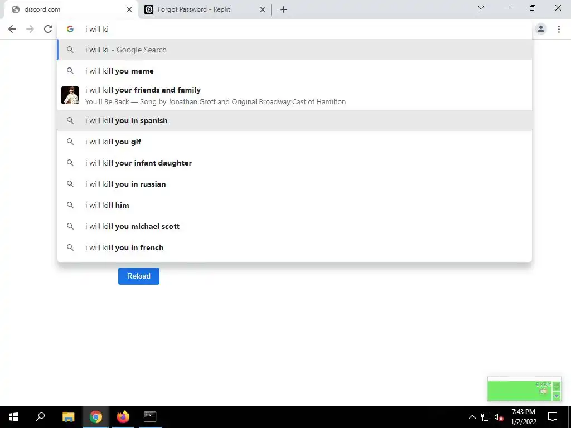Image resolution: width=571 pixels, height=428 pixels.
Task: Open Windows taskbar search
Action: [x=40, y=417]
